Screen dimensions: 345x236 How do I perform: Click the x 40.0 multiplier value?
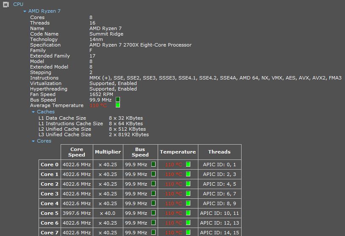tap(108, 213)
